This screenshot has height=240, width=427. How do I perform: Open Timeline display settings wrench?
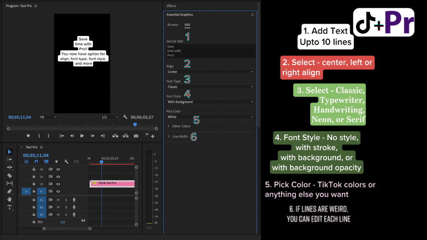tap(66, 162)
